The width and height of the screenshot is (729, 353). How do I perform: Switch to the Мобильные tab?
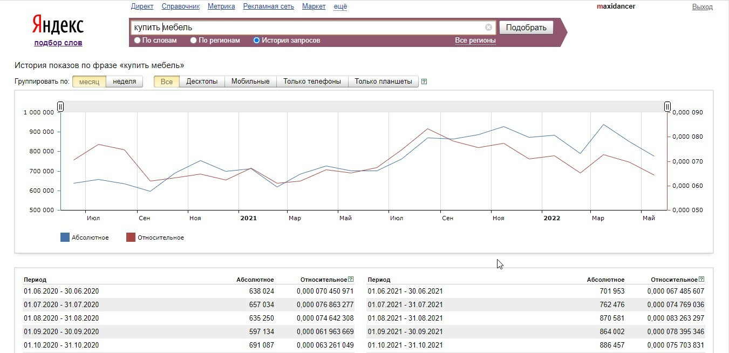tap(250, 82)
